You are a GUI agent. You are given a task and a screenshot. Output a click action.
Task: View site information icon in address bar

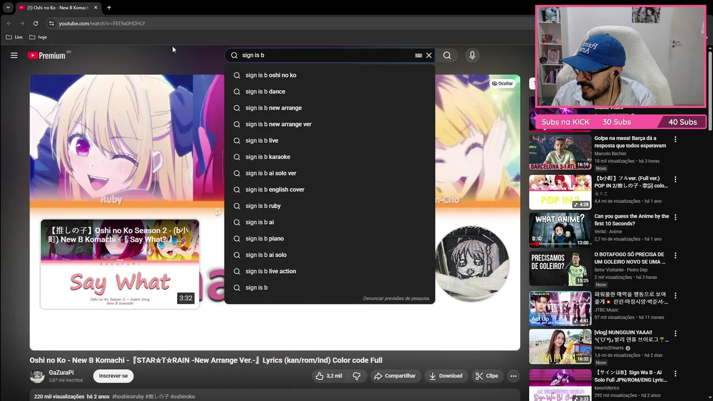click(51, 23)
